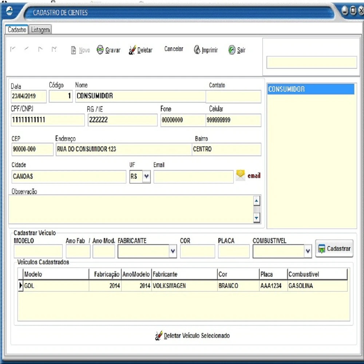
Task: Click the Novo document icon
Action: click(x=74, y=50)
